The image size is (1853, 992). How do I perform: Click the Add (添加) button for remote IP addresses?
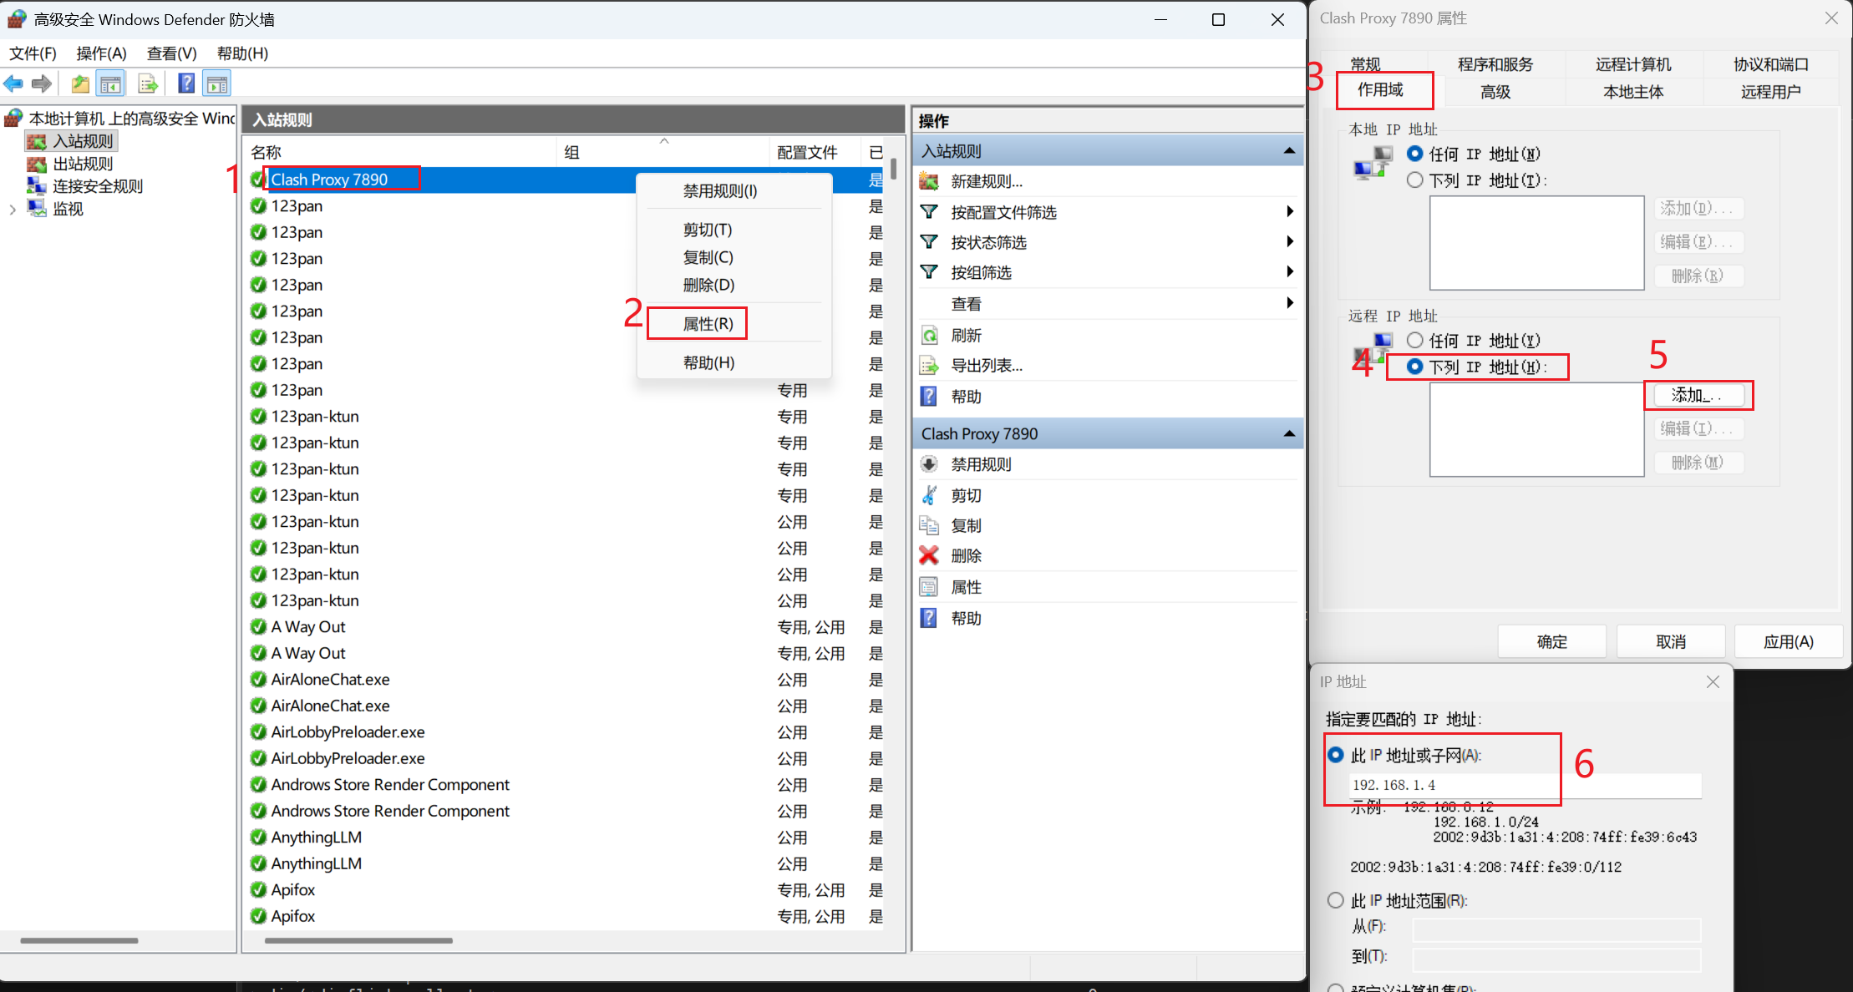click(x=1698, y=395)
